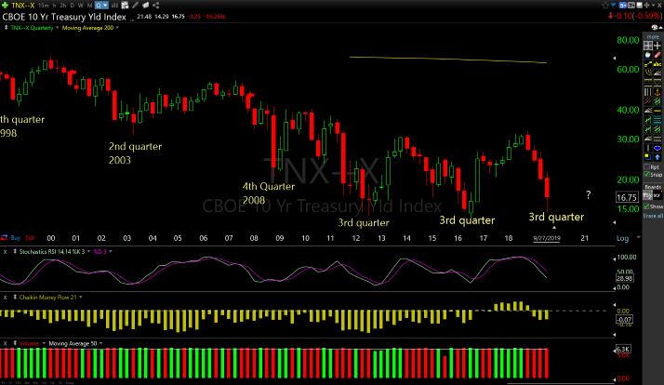The width and height of the screenshot is (664, 385).
Task: Click the move window cross-arrows icon
Action: coord(646,5)
